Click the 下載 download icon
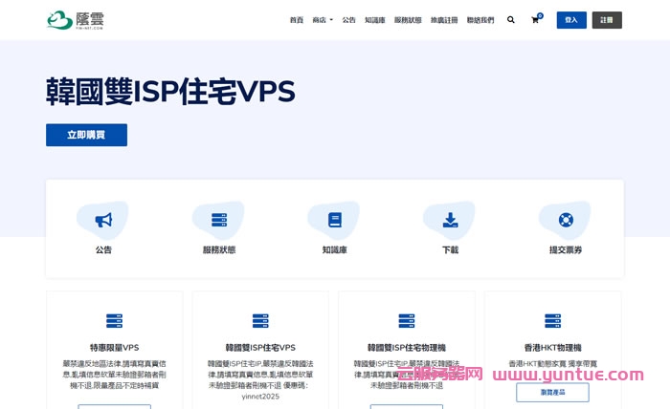 pyautogui.click(x=450, y=220)
